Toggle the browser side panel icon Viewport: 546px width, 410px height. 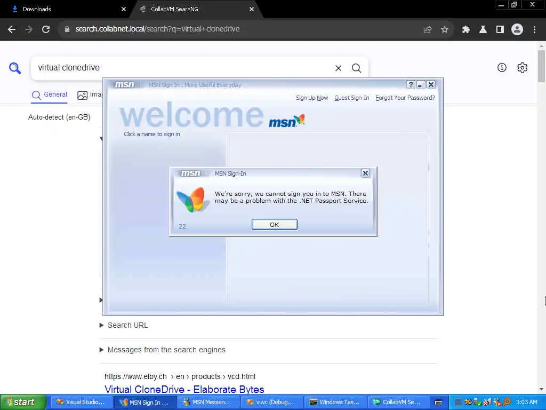pos(500,30)
